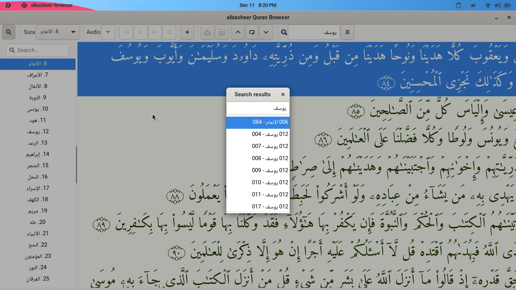Click the sidebar sura list scrollbar
The image size is (516, 290).
(76, 165)
